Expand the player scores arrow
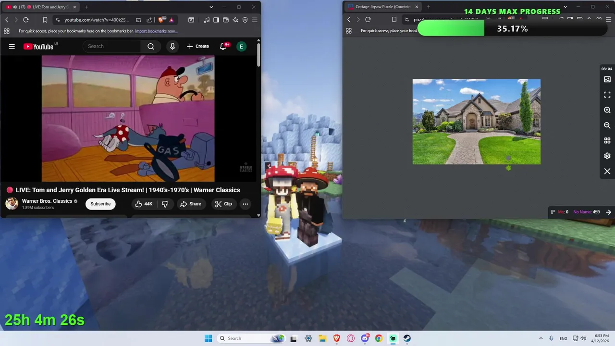 [x=608, y=212]
